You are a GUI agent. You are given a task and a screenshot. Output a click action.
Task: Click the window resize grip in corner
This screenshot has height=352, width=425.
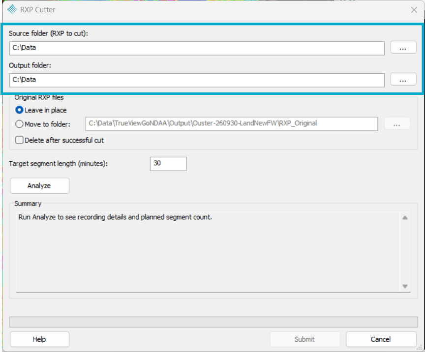point(420,347)
